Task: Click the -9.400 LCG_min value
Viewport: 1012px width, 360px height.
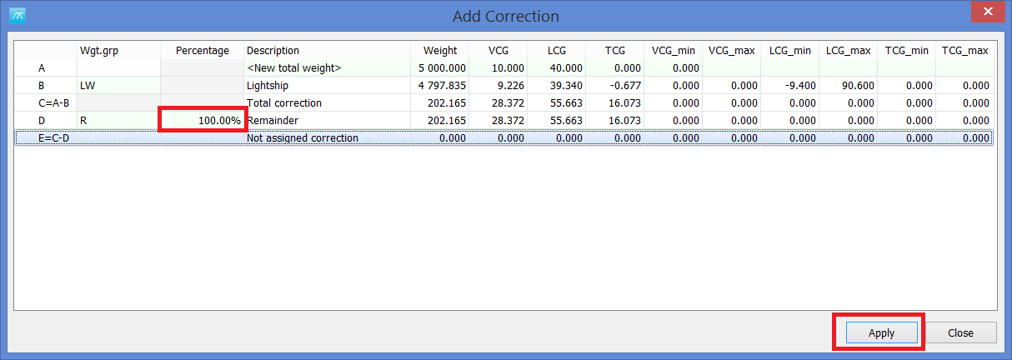Action: [x=789, y=85]
